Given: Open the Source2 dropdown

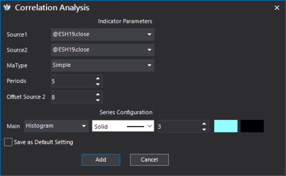Looking at the screenshot, I should [x=103, y=50].
